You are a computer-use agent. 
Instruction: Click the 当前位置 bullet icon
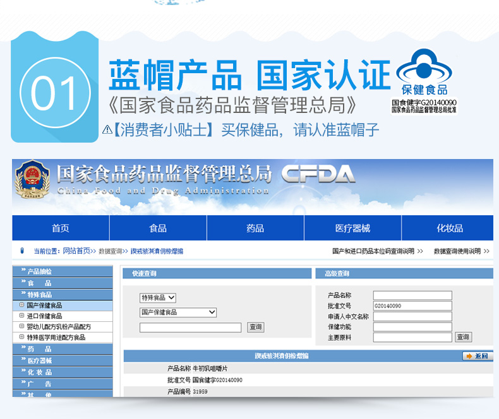(22, 251)
